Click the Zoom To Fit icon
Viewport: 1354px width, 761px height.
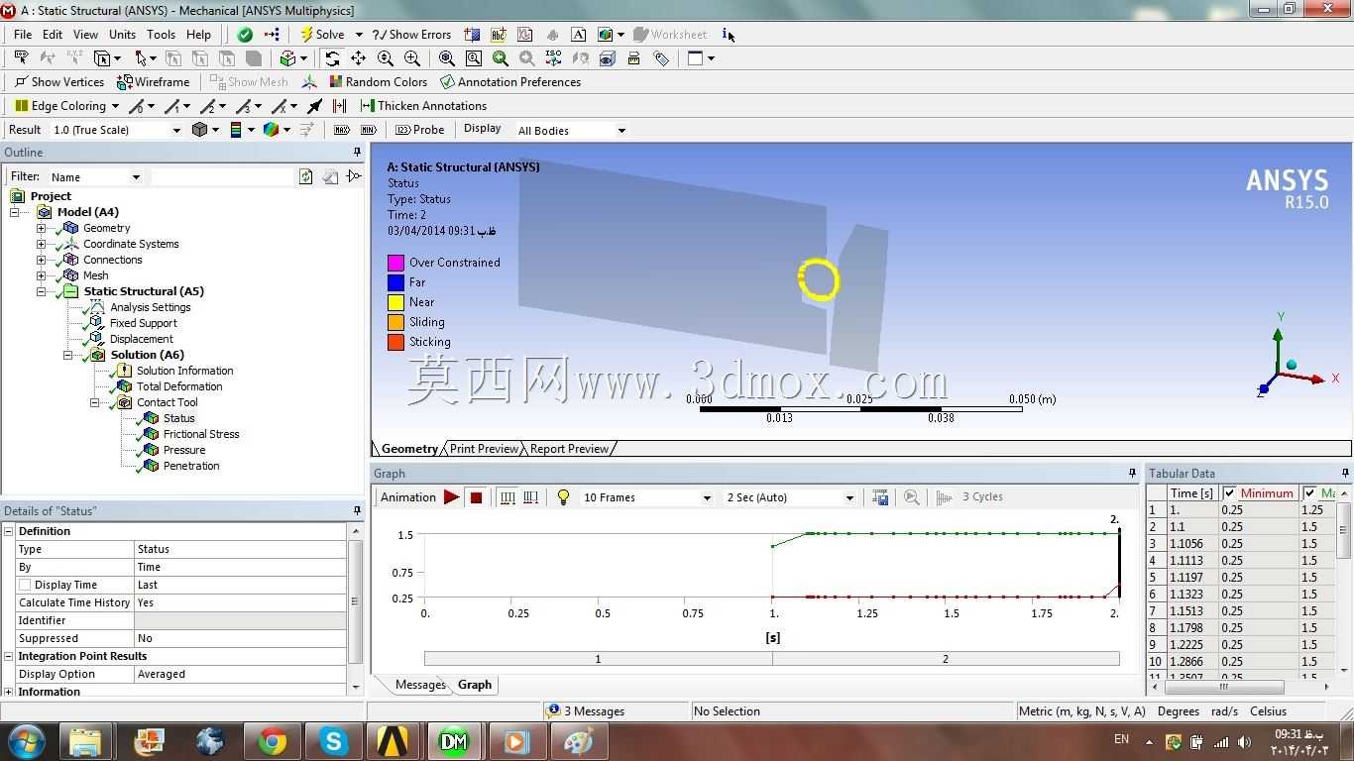coord(447,58)
